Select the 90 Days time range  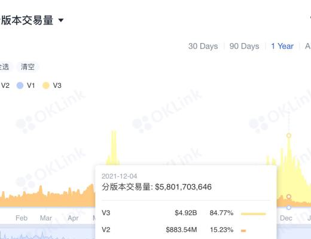click(244, 46)
